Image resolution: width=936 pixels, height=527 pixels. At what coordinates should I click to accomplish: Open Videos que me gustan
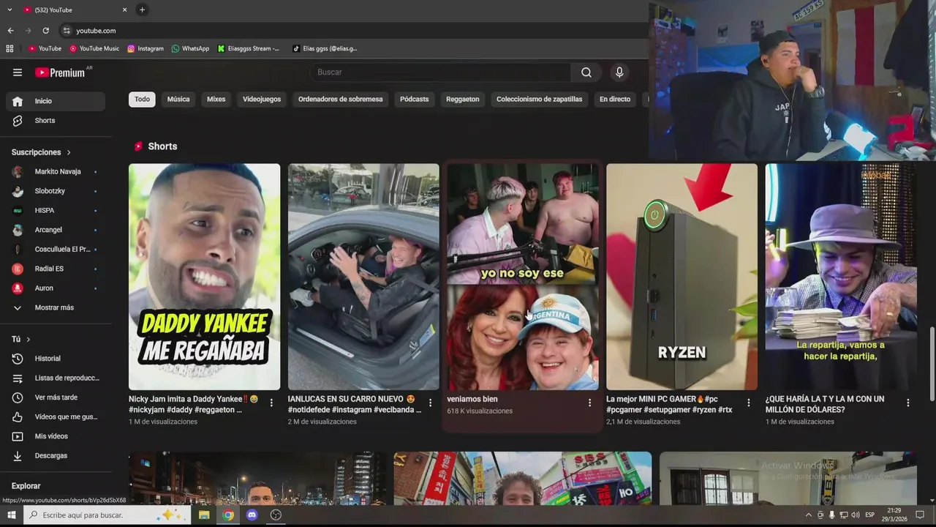click(56, 416)
